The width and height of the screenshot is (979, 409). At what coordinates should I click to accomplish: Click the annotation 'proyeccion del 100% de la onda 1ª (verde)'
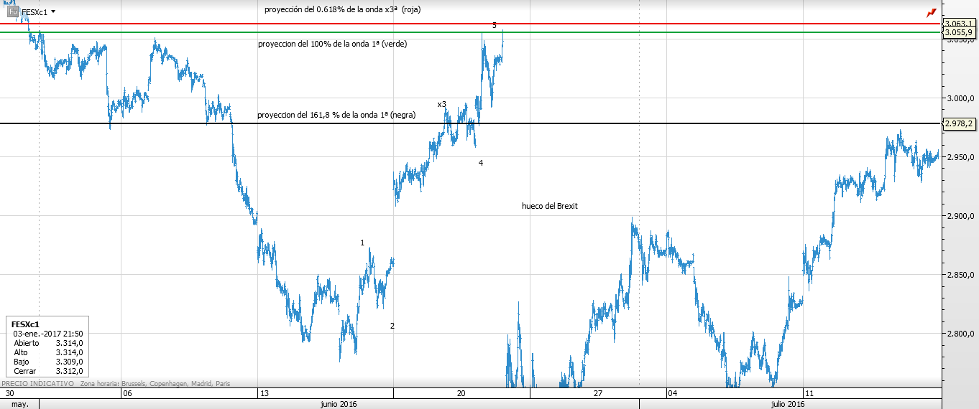tap(333, 44)
